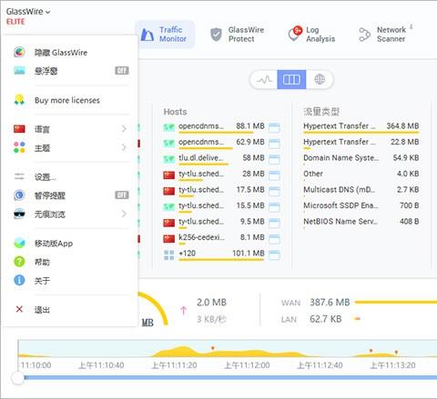Screen dimensions: 437x399
Task: Open the 移动版App menu icon
Action: 19,243
